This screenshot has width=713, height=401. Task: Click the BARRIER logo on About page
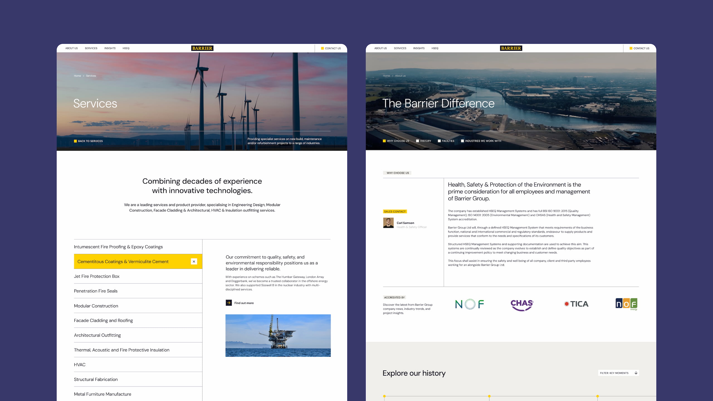point(511,48)
